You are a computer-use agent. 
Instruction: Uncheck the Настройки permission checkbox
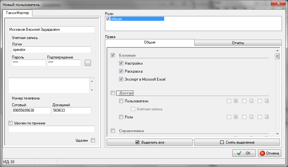pos(121,63)
